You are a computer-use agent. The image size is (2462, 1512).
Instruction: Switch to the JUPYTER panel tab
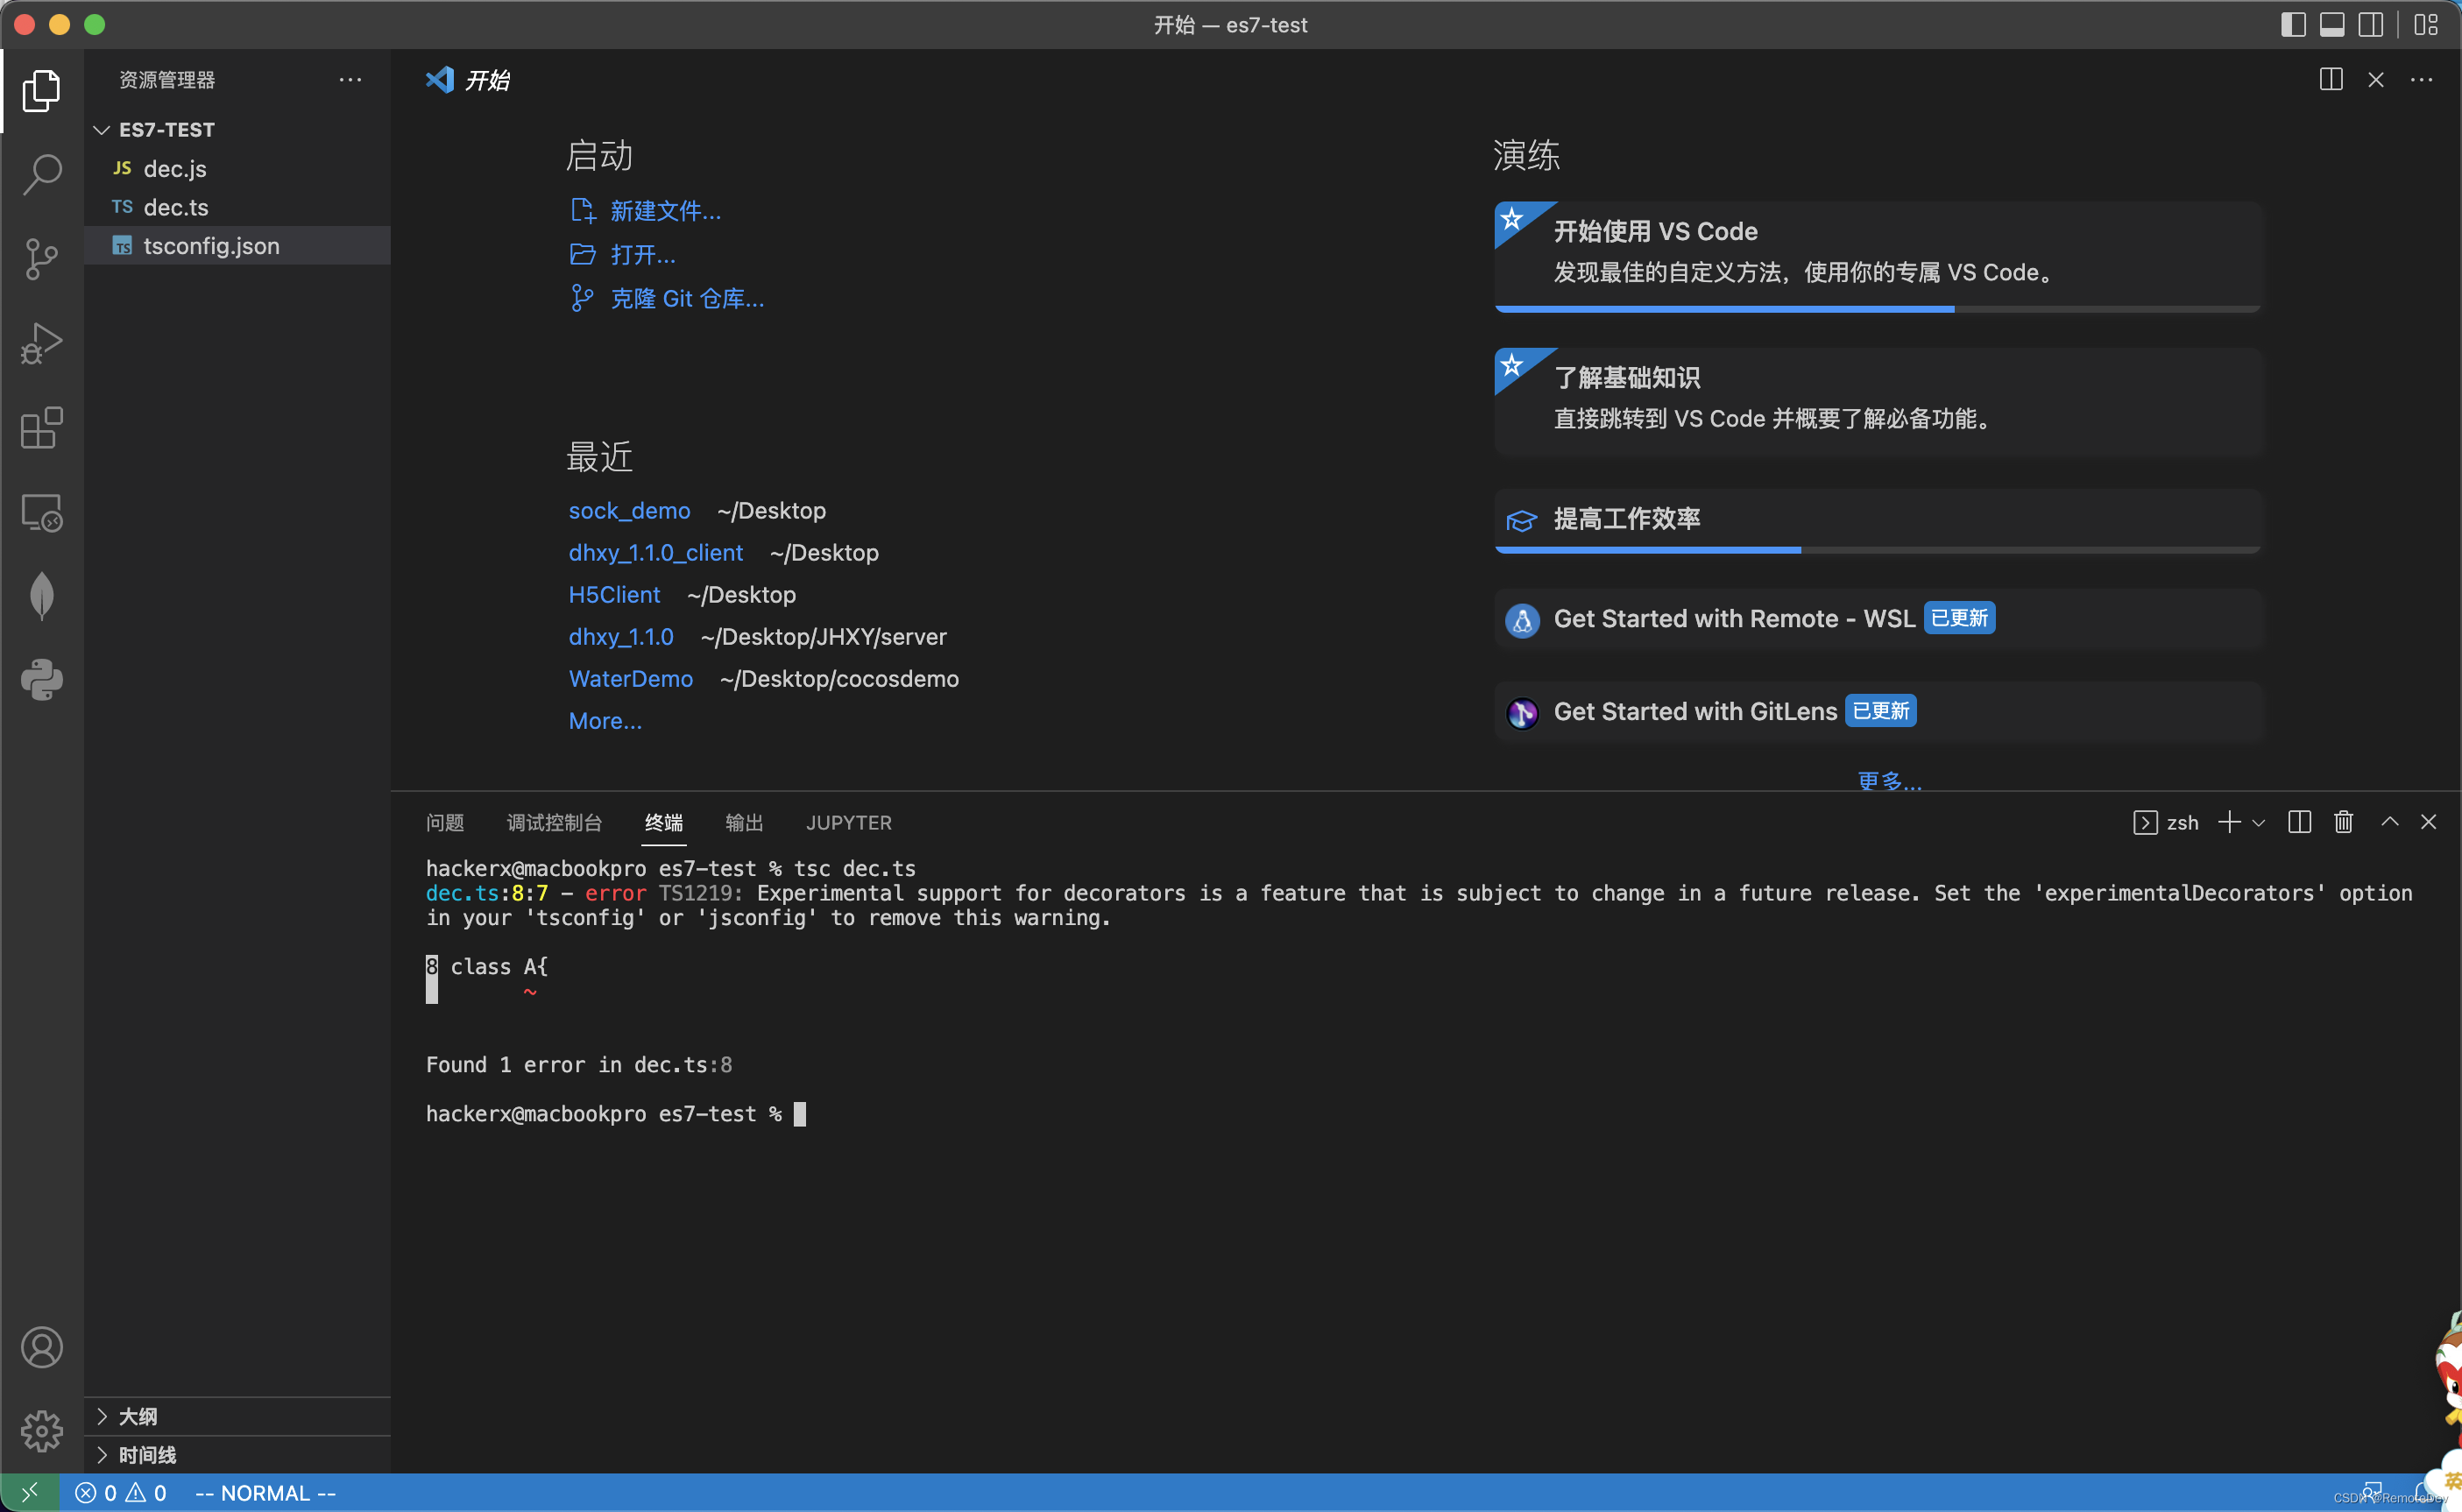tap(848, 823)
